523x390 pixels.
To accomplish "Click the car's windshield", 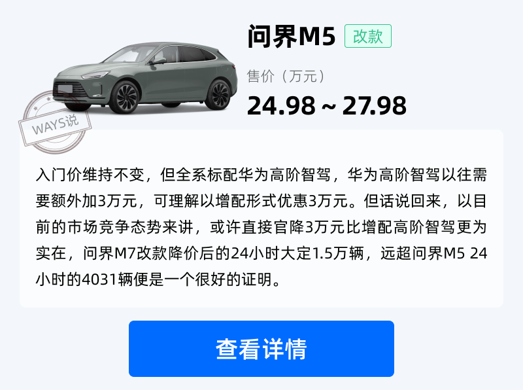I will pos(125,55).
